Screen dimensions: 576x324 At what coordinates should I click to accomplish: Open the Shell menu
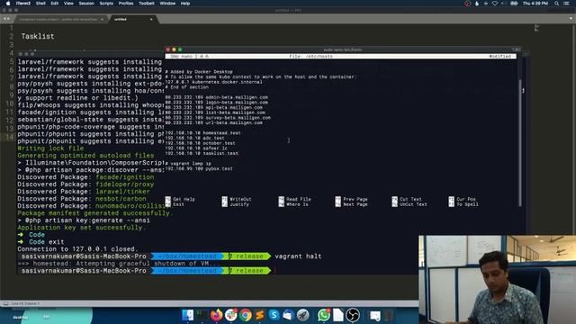coord(40,4)
